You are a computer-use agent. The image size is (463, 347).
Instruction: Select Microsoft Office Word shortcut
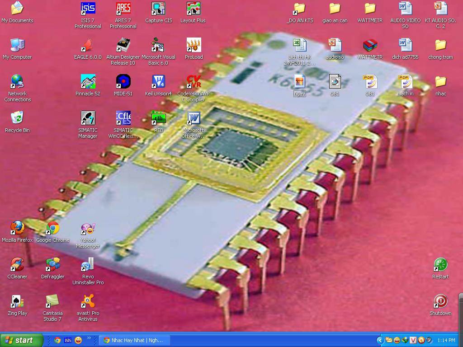(194, 118)
